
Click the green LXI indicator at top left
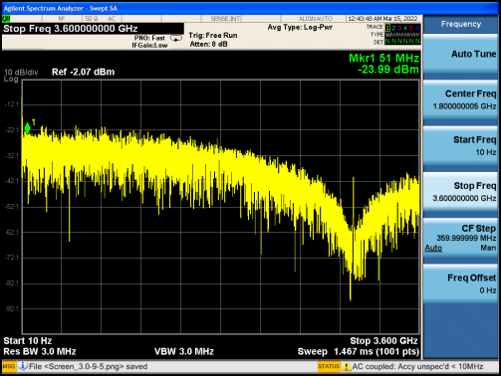(6, 19)
